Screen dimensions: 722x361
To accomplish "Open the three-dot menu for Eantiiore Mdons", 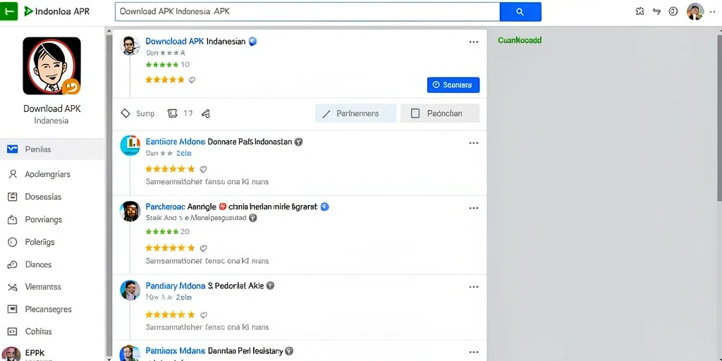I will coord(474,143).
